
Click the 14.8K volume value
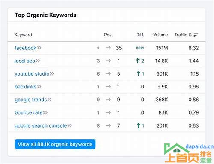(x=161, y=61)
